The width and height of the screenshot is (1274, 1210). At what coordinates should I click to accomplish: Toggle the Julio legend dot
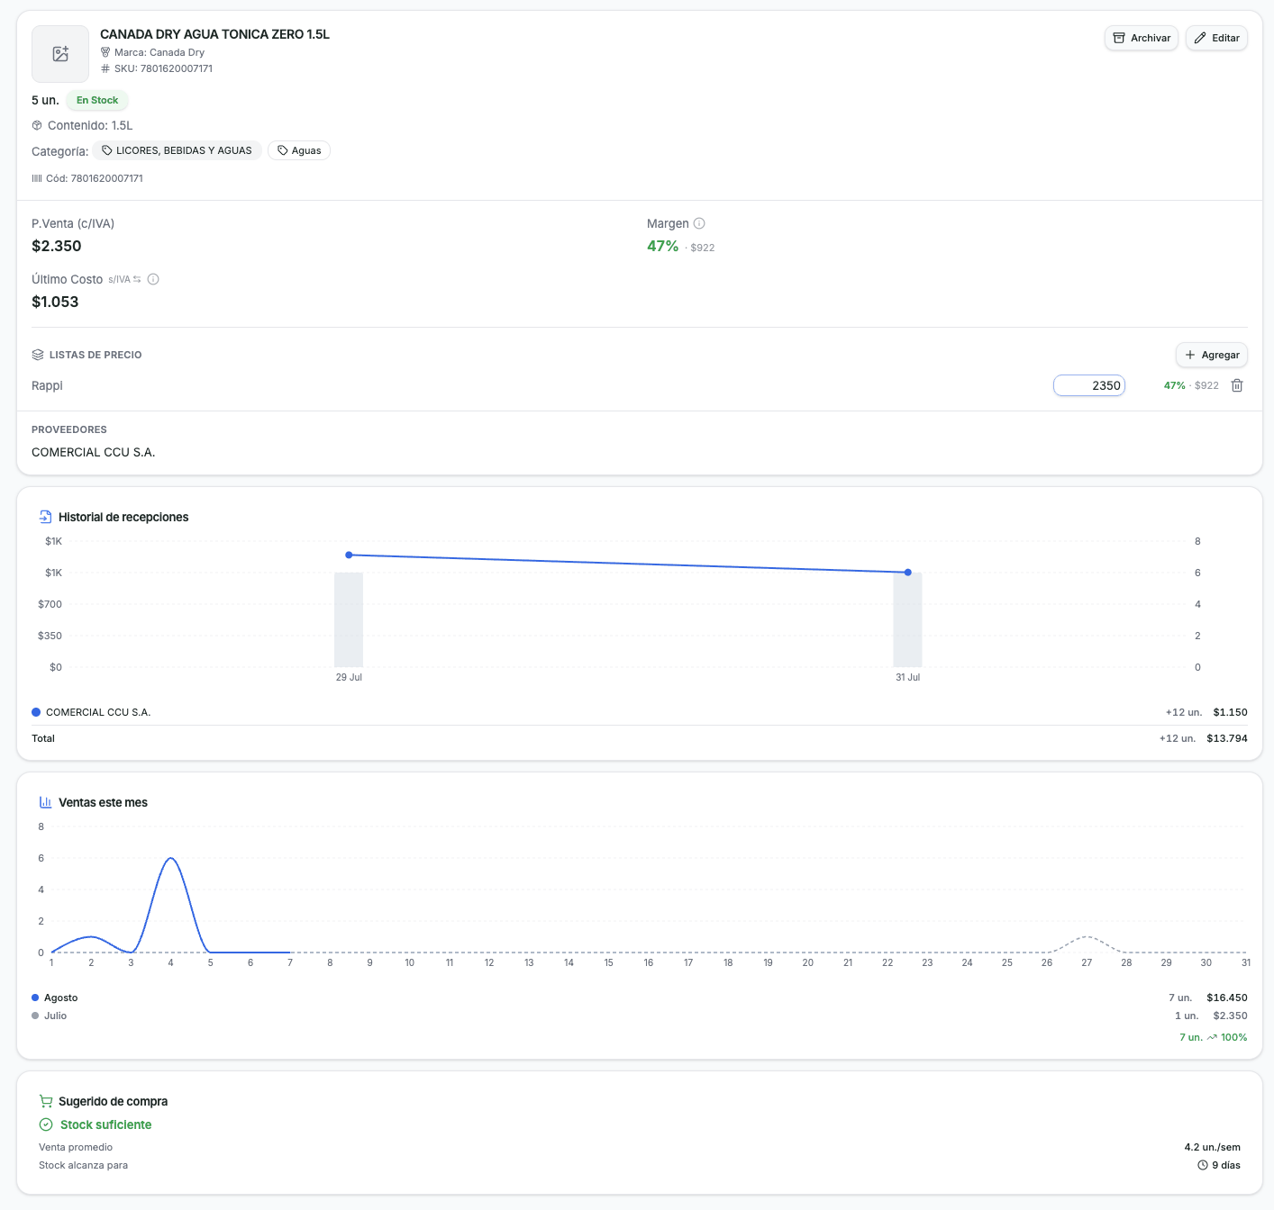(x=35, y=1016)
